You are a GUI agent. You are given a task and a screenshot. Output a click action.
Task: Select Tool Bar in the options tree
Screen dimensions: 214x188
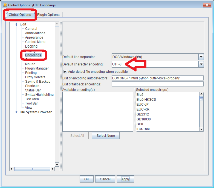[31, 103]
